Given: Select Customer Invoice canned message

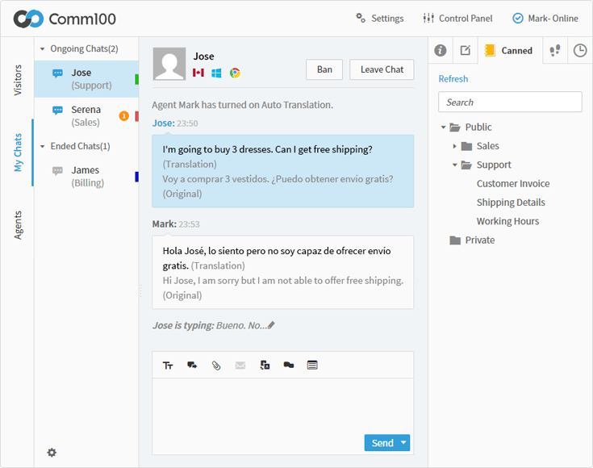Looking at the screenshot, I should tap(513, 183).
